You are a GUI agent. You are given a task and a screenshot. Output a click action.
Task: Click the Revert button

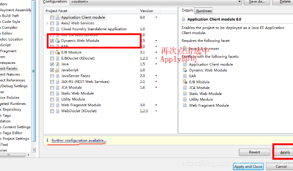[x=255, y=152]
